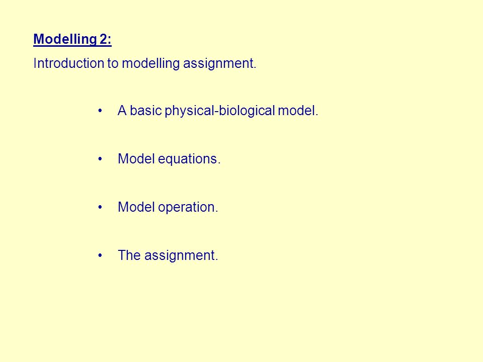
Task: Click the word 'to' in the subtitle
Action: (x=113, y=64)
